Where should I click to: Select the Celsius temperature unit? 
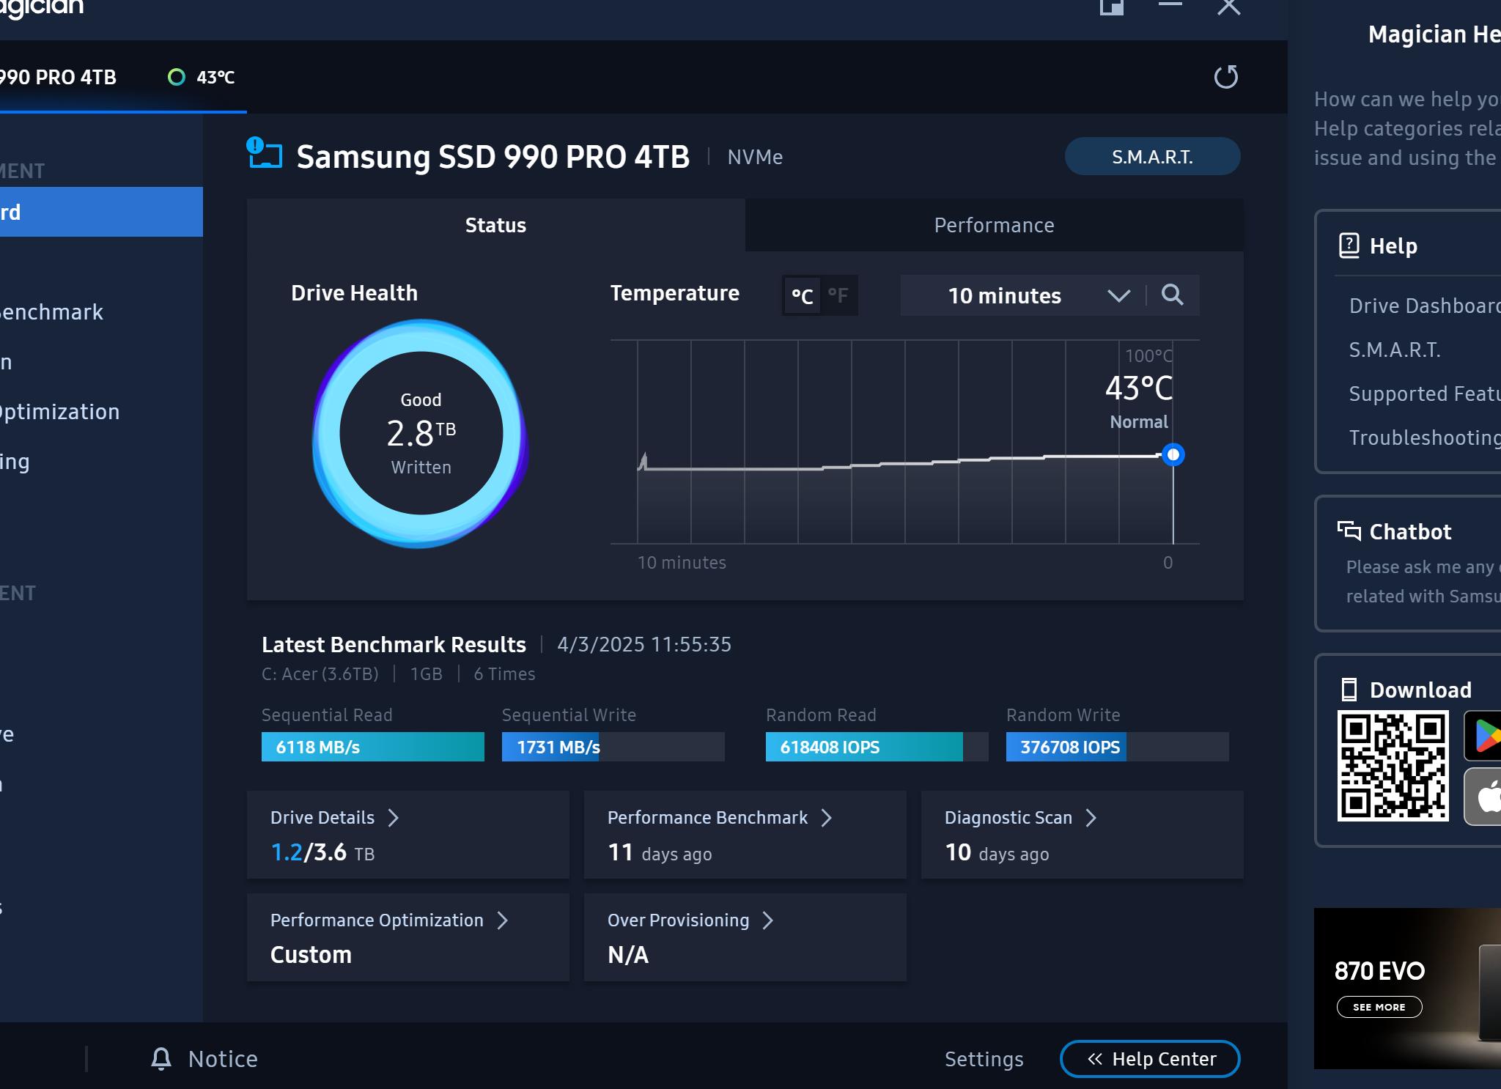[802, 296]
